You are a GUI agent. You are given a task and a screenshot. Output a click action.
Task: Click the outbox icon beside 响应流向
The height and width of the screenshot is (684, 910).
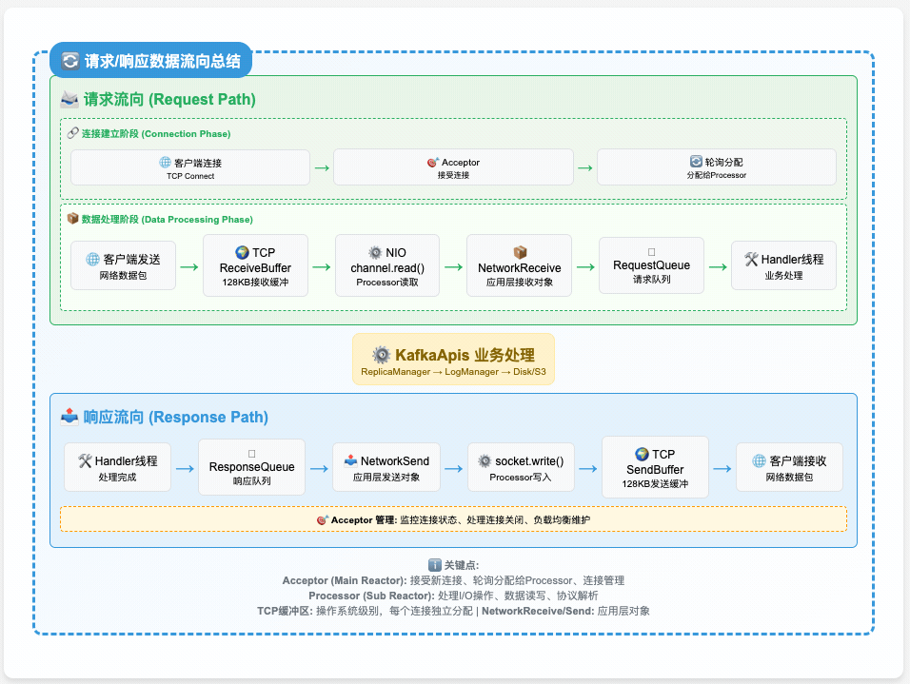click(69, 417)
